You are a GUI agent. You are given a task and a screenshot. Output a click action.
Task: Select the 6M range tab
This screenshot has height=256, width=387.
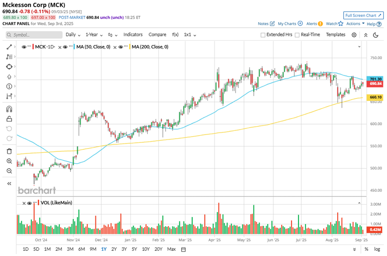point(82,249)
